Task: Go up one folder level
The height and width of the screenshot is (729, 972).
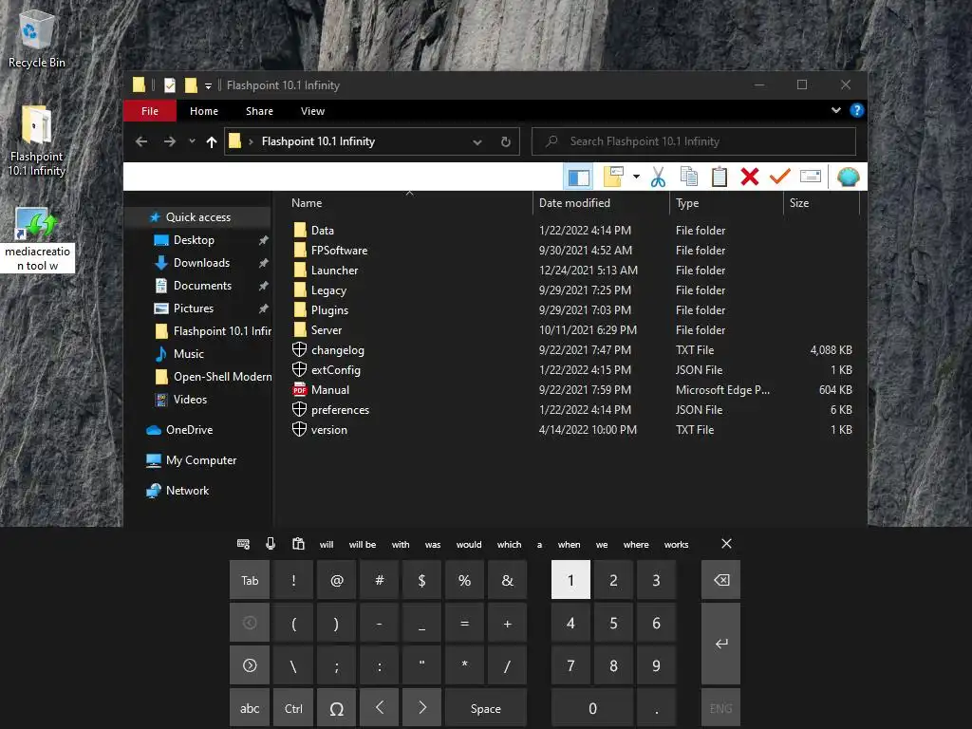Action: click(x=212, y=142)
